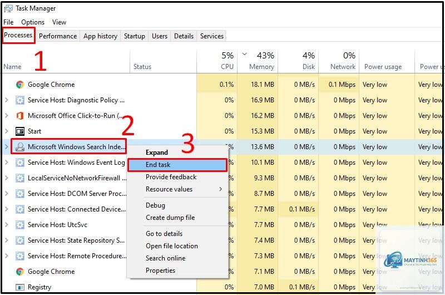Click the Google Chrome icon in the 7.1 MB row
The height and width of the screenshot is (295, 445).
tap(19, 272)
